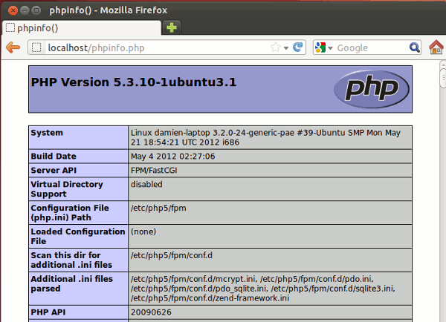Maximize the Firefox window
Image resolution: width=446 pixels, height=322 pixels.
[x=36, y=10]
